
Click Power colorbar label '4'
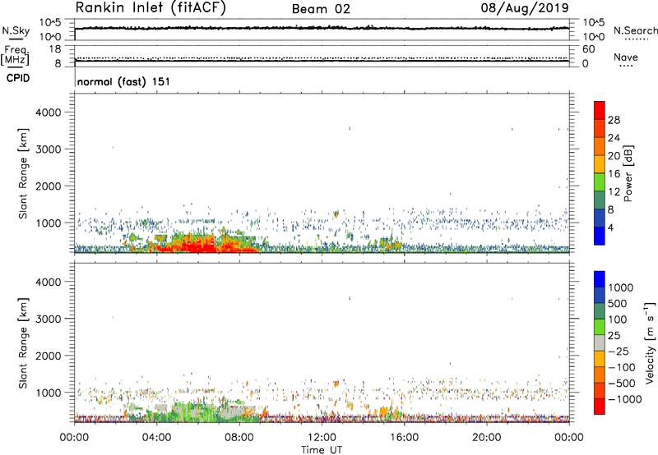tap(610, 227)
